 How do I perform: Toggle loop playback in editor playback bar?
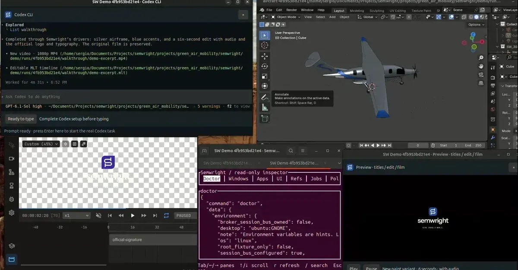(x=166, y=215)
